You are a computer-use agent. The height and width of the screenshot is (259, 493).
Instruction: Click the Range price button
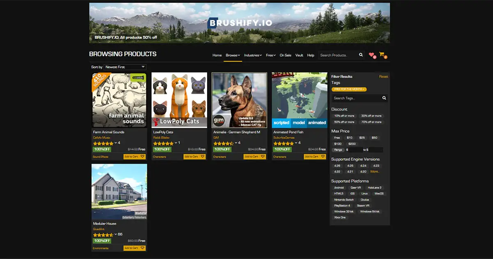(338, 150)
